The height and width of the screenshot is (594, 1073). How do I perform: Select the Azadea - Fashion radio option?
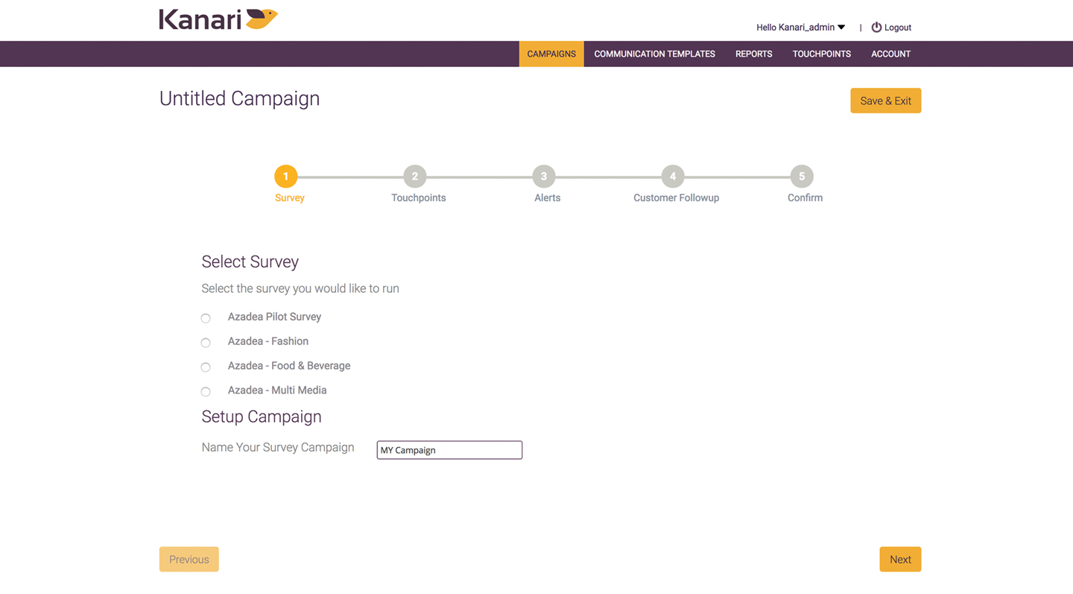[x=206, y=343]
